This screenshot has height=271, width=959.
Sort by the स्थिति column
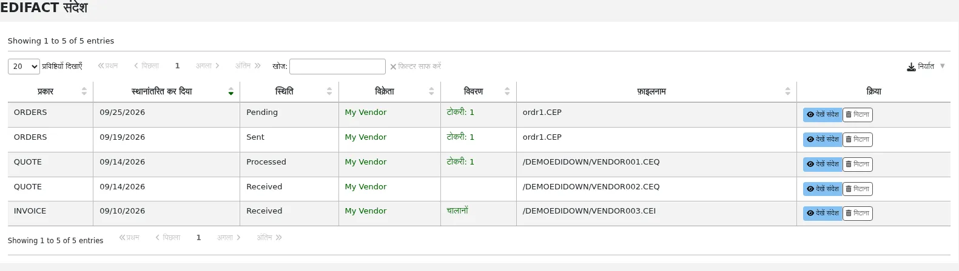click(x=289, y=91)
